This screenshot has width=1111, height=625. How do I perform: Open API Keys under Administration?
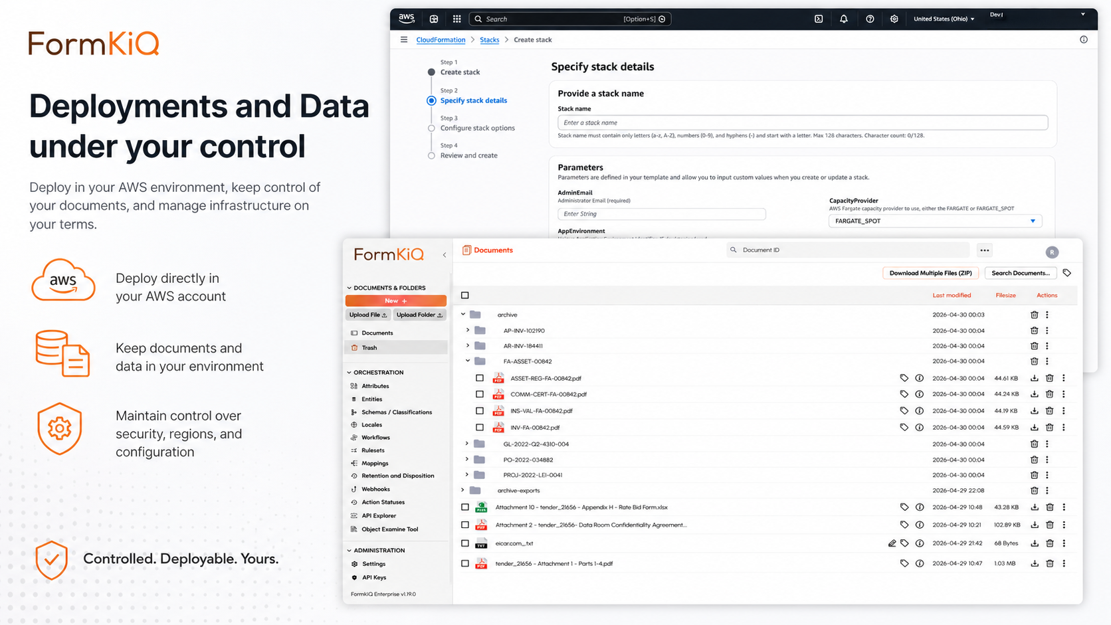tap(373, 578)
